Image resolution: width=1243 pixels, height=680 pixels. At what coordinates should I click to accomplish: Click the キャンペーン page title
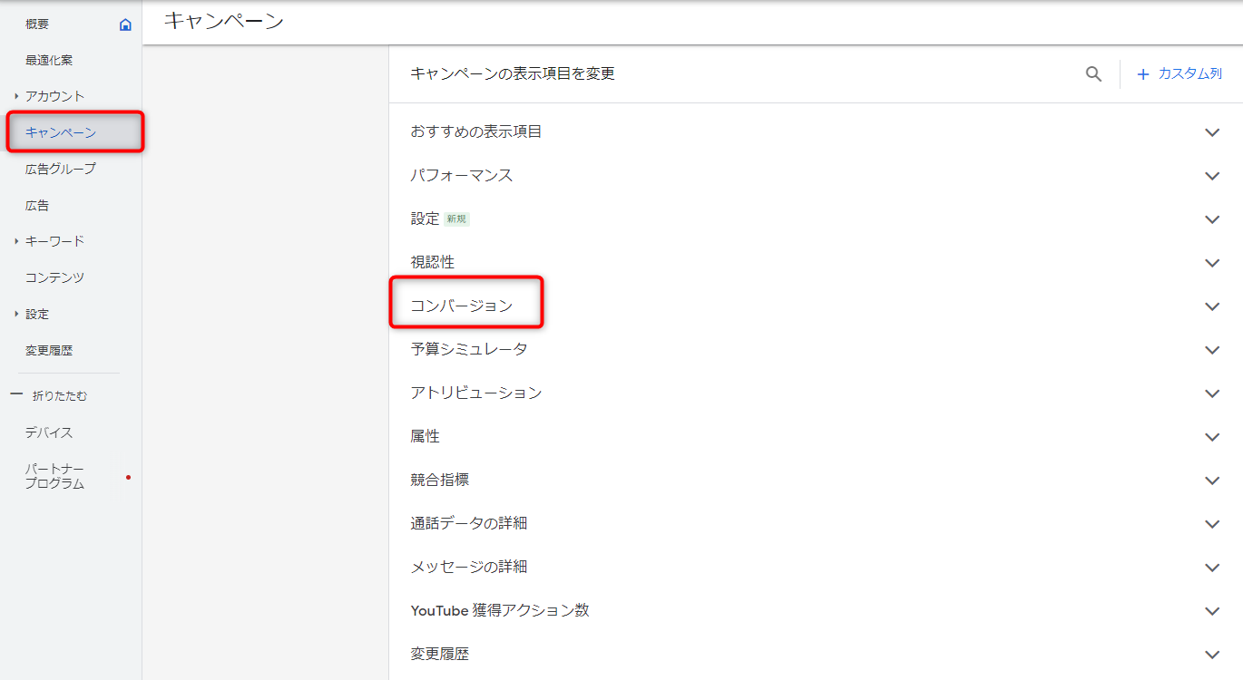(x=224, y=21)
